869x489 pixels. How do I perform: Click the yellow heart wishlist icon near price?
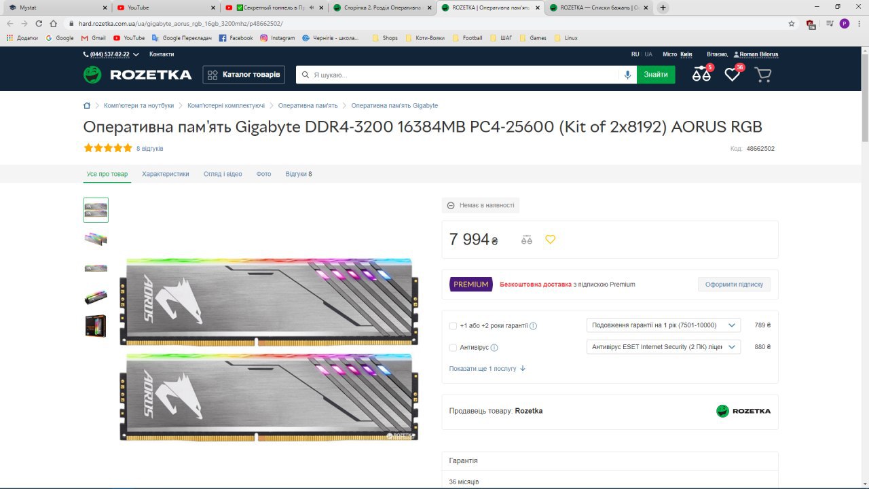point(550,240)
